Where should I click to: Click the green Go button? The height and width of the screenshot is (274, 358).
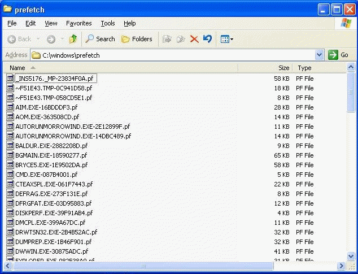[338, 55]
